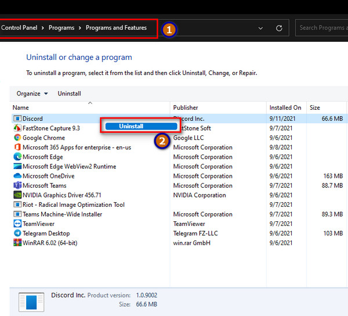The width and height of the screenshot is (348, 316).
Task: Go to Programs breadcrumb
Action: 61,28
